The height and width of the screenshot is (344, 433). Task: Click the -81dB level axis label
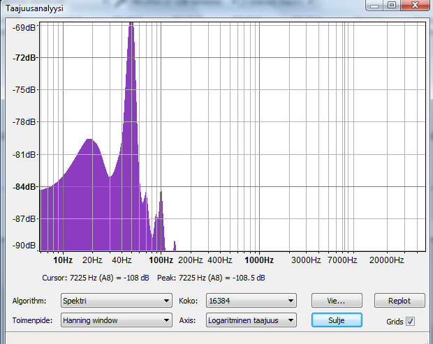coord(24,155)
